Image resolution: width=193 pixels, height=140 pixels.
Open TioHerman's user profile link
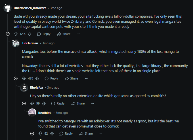coord(30,43)
